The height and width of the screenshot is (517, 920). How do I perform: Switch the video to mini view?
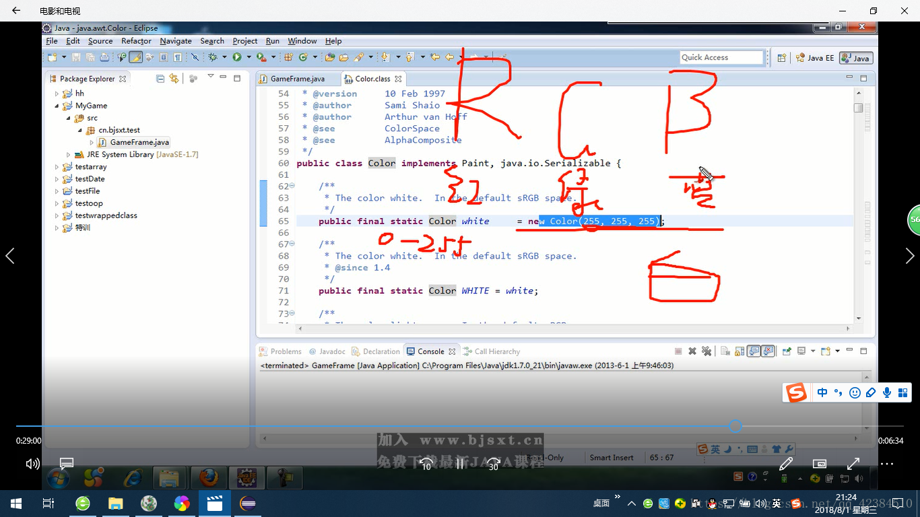point(819,464)
